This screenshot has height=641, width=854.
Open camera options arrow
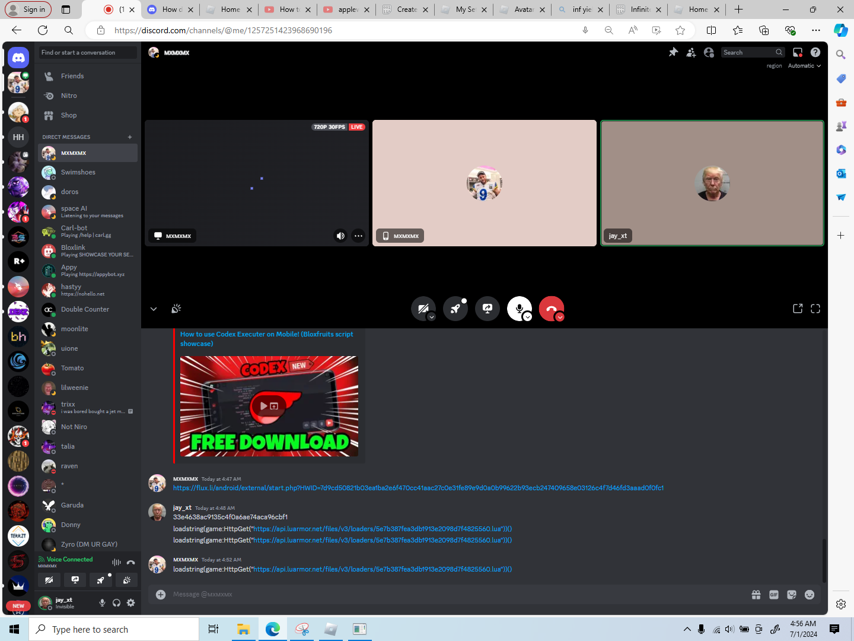click(432, 317)
